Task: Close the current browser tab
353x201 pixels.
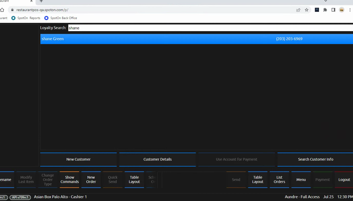Action: point(31,1)
